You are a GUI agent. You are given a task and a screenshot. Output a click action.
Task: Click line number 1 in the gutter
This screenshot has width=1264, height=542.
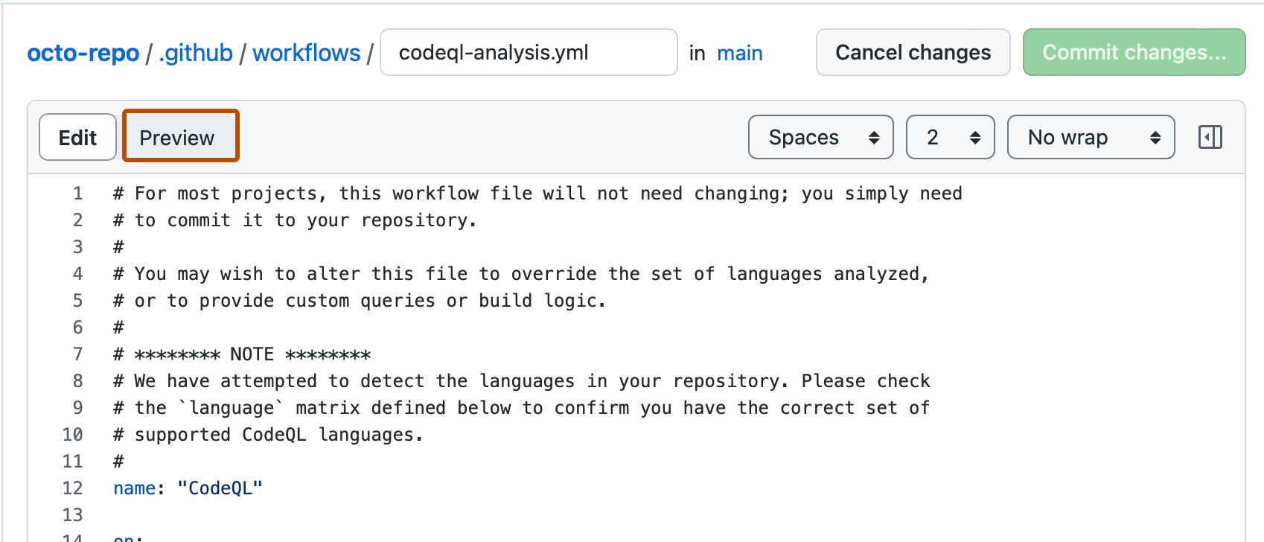(77, 193)
